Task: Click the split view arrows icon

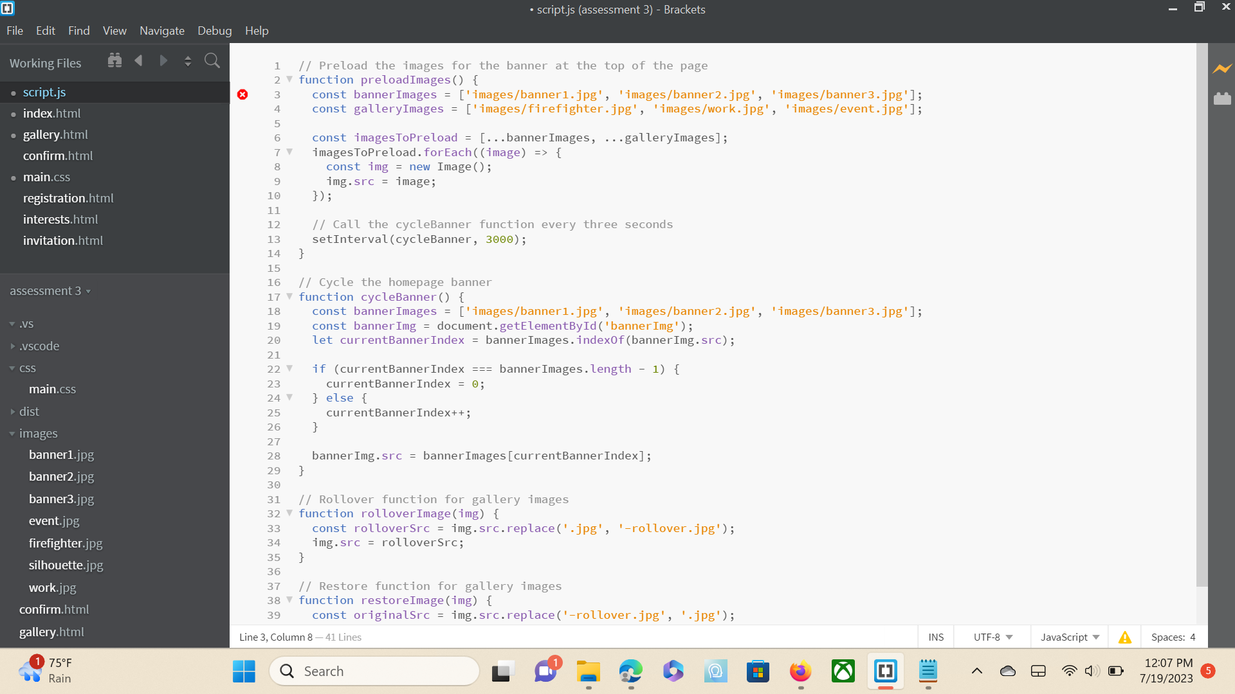Action: (x=188, y=61)
